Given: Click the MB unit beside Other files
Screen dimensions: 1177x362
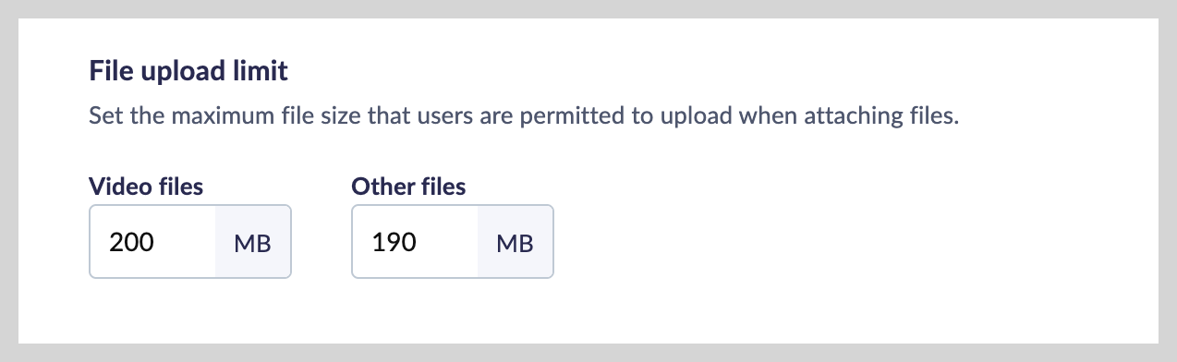Looking at the screenshot, I should [516, 243].
